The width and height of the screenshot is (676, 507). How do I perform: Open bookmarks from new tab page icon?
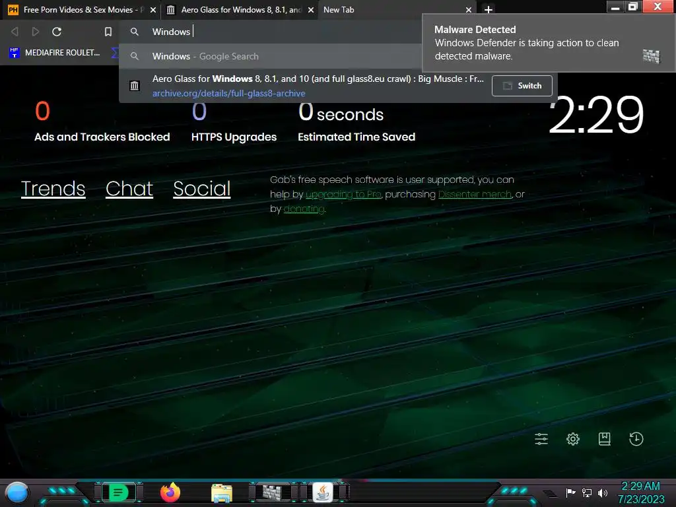click(605, 439)
